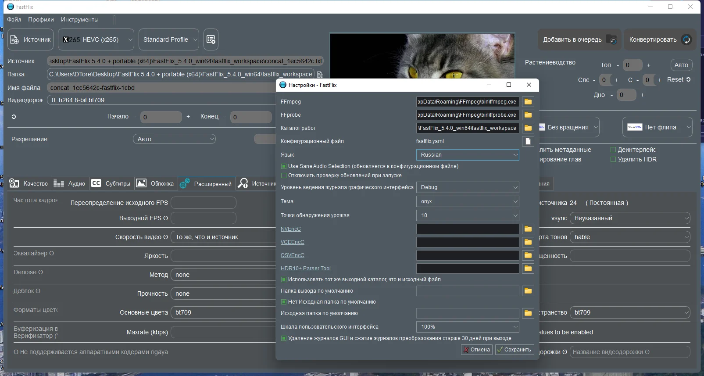Viewport: 704px width, 376px height.
Task: Open folder browser for FFprobe path
Action: (528, 115)
